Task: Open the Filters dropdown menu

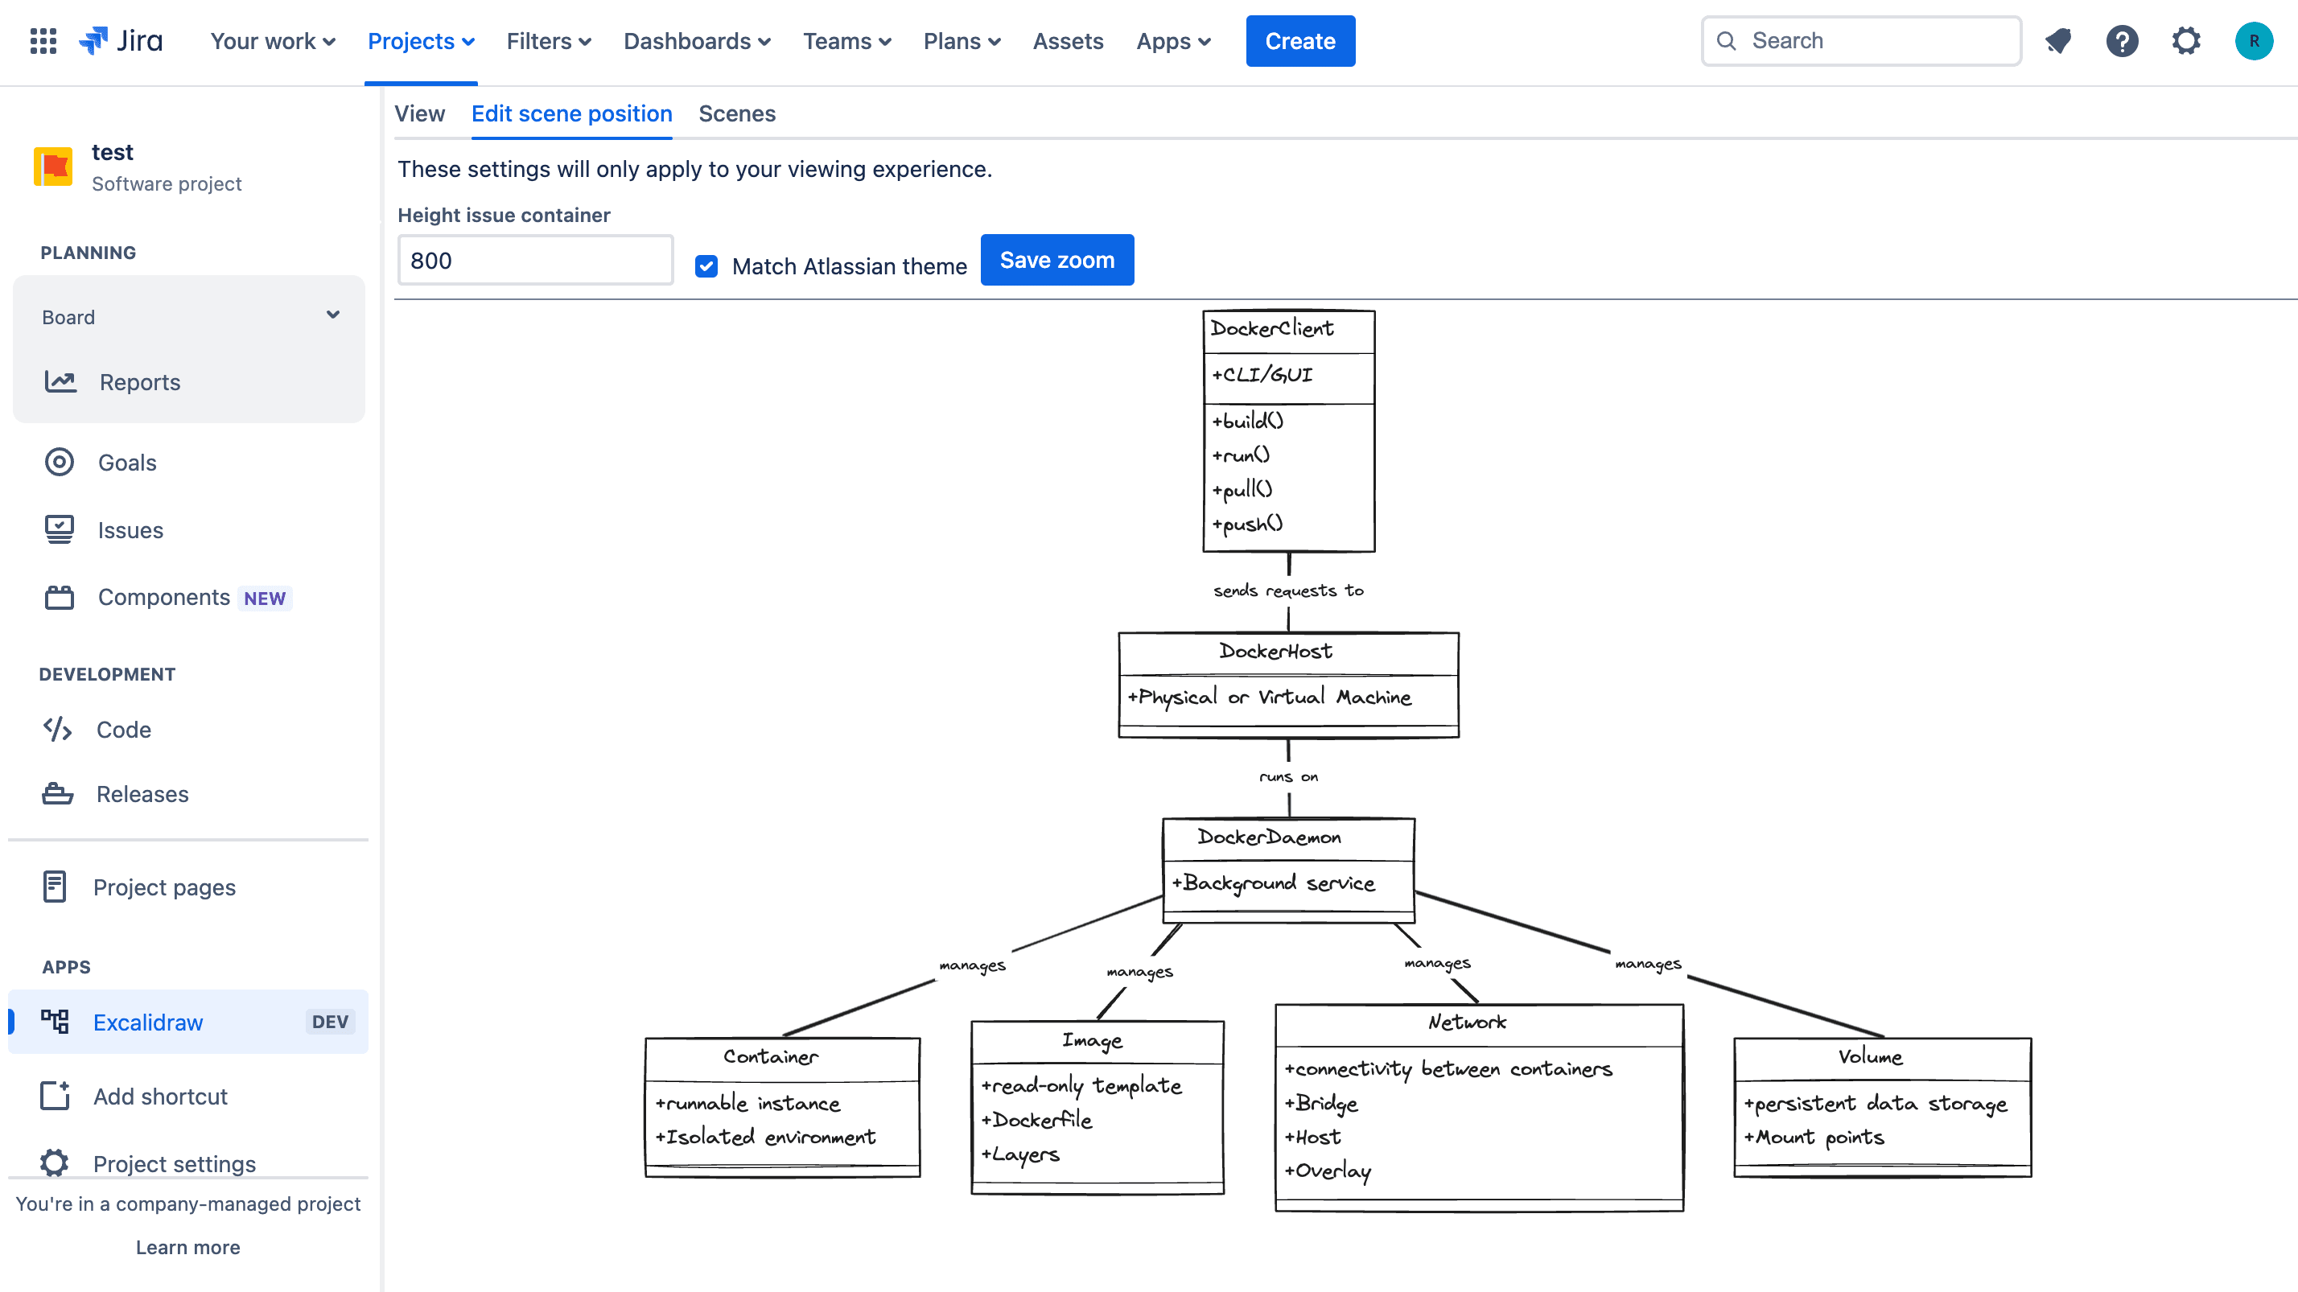Action: pyautogui.click(x=549, y=41)
